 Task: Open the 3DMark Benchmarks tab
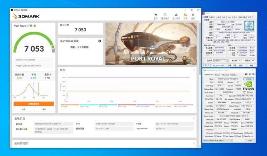pos(165,16)
